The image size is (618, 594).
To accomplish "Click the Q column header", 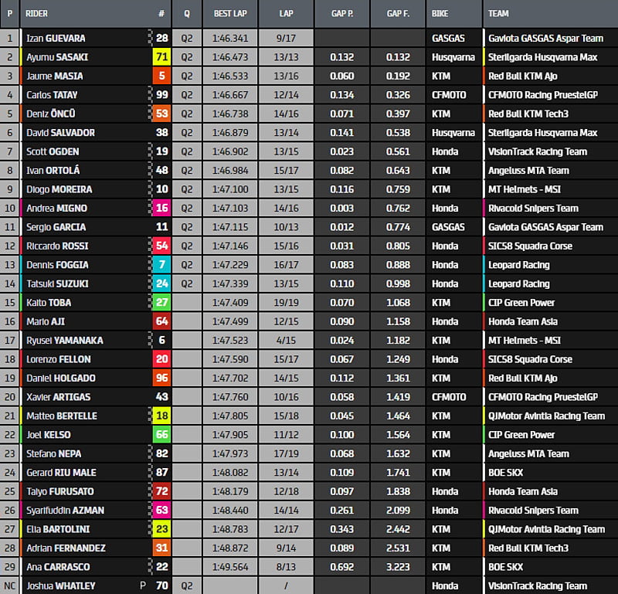I will pyautogui.click(x=186, y=14).
